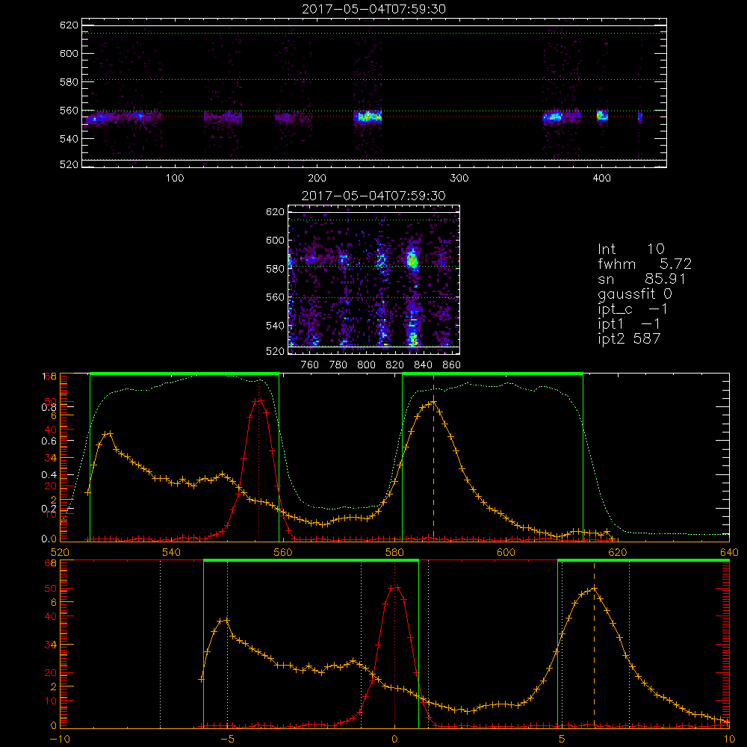Click x-axis label 5 on bottom plot

[x=562, y=739]
